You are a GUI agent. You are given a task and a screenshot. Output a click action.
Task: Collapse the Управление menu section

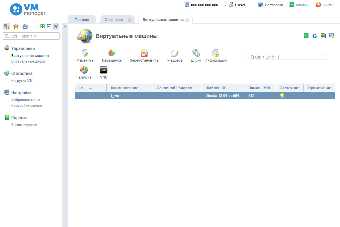23,49
